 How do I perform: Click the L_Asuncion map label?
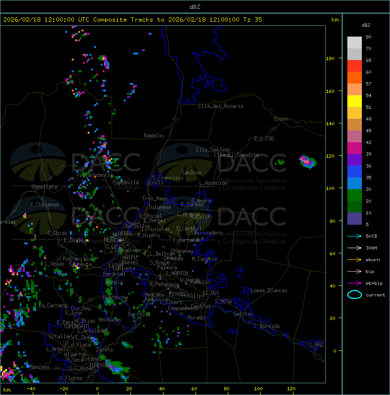pos(213,183)
